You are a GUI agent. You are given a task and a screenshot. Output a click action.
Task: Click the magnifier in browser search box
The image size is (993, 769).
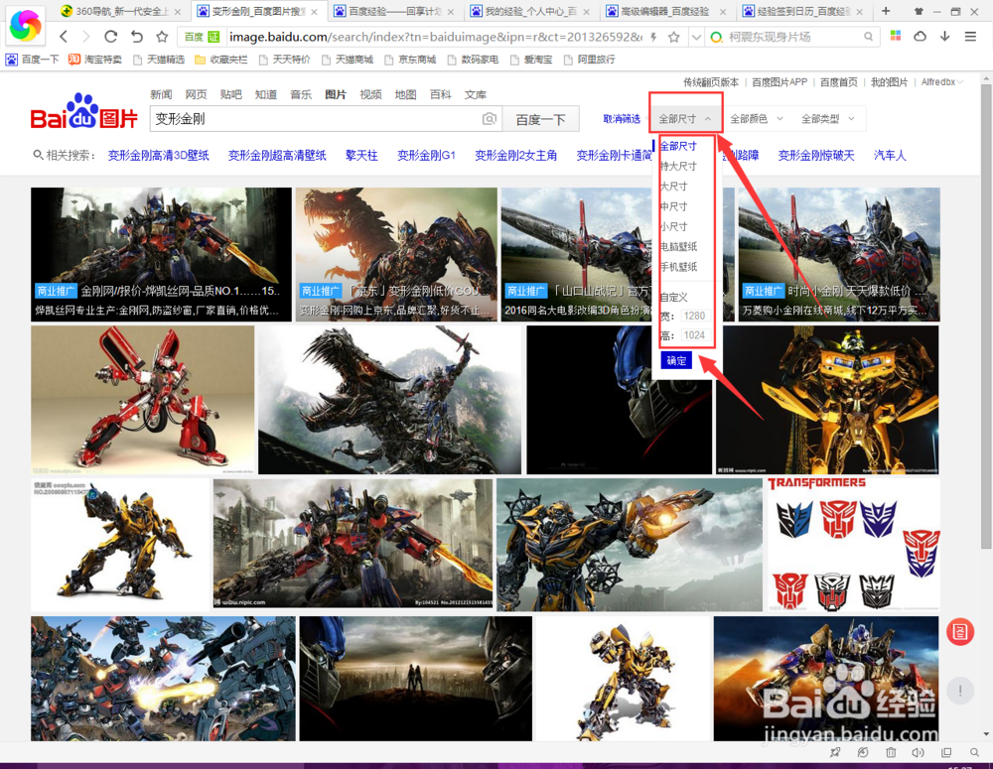point(868,38)
